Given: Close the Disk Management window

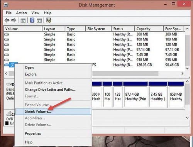Looking at the screenshot, I should pos(184,4).
